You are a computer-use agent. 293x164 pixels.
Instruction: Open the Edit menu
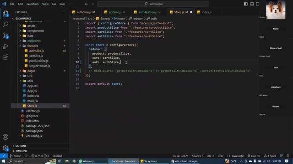click(20, 4)
